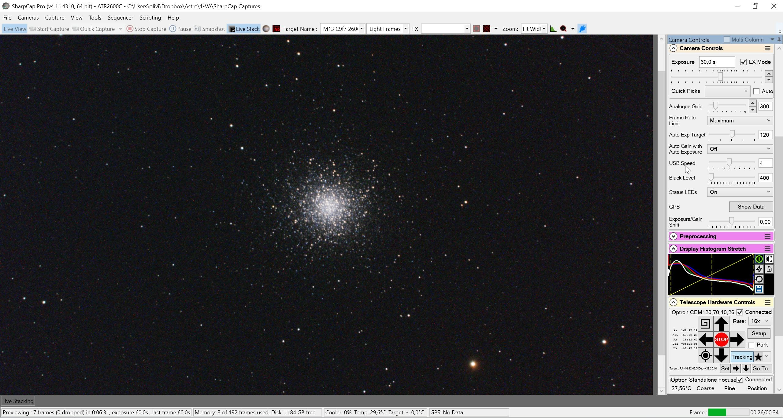Viewport: 783px width, 418px height.
Task: Move the telescope down with the large down arrow
Action: [721, 355]
